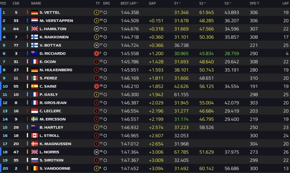Click the German flag next to Vettel
The image size is (290, 173).
click(x=35, y=13)
